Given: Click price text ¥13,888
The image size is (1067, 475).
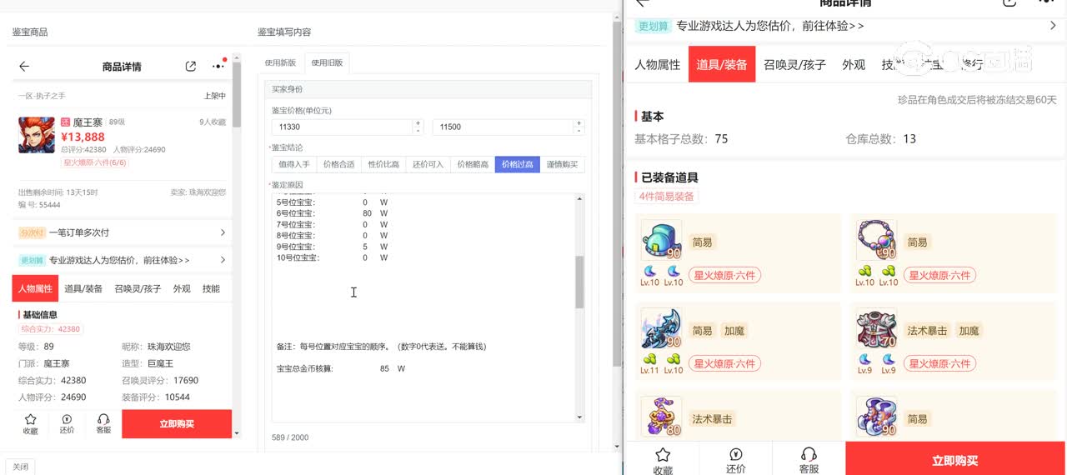Looking at the screenshot, I should click(83, 137).
